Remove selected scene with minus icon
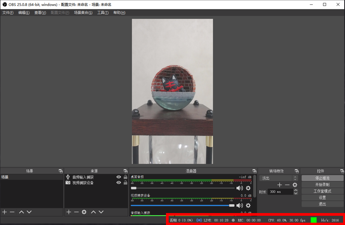Viewport: 345px width, 225px height. (x=12, y=212)
